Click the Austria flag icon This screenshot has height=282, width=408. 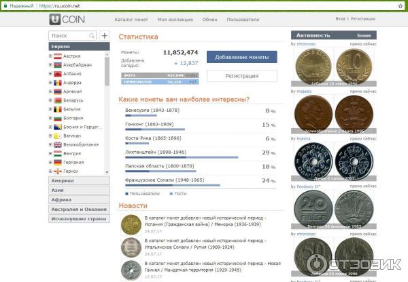coord(58,56)
